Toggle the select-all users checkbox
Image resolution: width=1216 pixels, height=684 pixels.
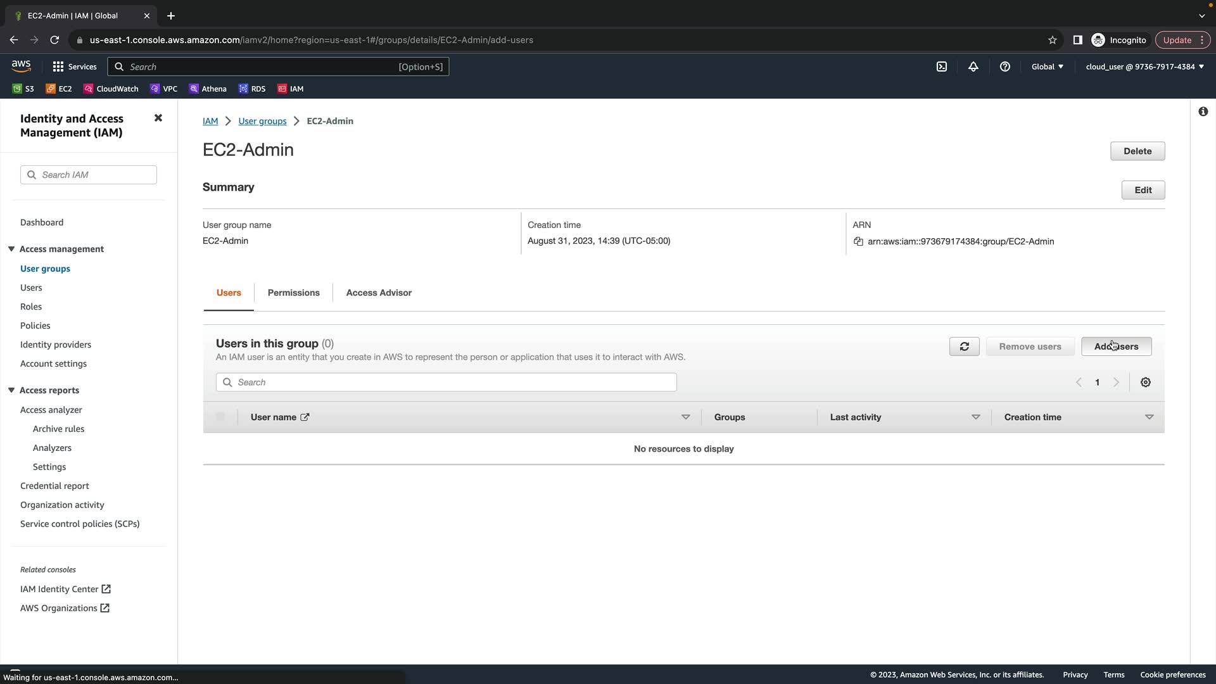[220, 417]
